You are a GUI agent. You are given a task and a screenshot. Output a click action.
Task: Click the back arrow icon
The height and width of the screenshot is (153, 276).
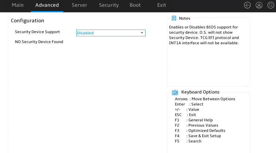pyautogui.click(x=247, y=5)
